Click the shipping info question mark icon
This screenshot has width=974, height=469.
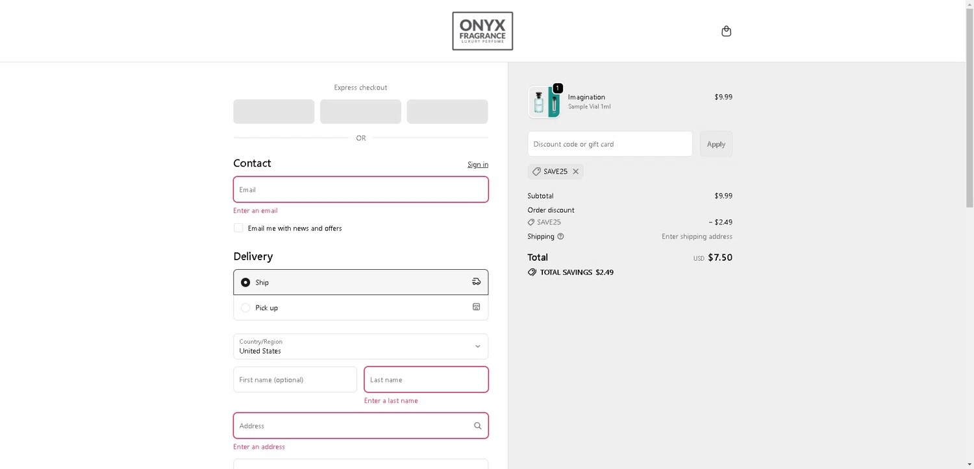[560, 236]
